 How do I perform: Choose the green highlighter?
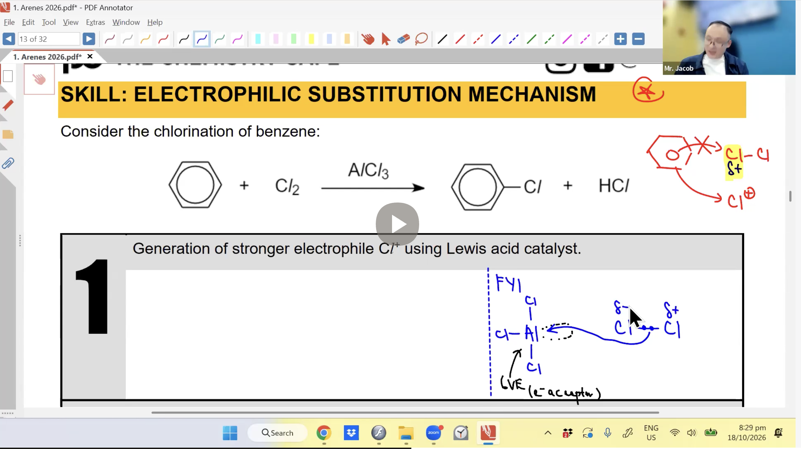[294, 39]
